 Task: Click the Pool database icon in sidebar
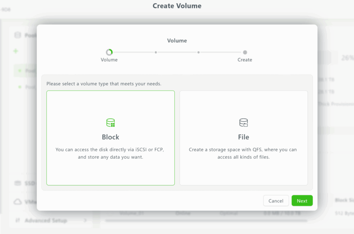point(18,35)
